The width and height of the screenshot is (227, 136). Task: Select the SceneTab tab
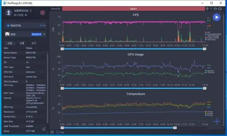pos(56,9)
